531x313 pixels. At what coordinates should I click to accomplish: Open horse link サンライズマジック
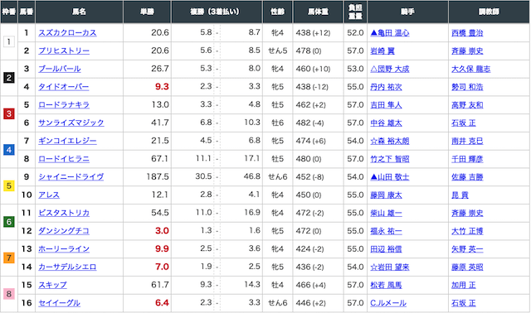coord(71,123)
